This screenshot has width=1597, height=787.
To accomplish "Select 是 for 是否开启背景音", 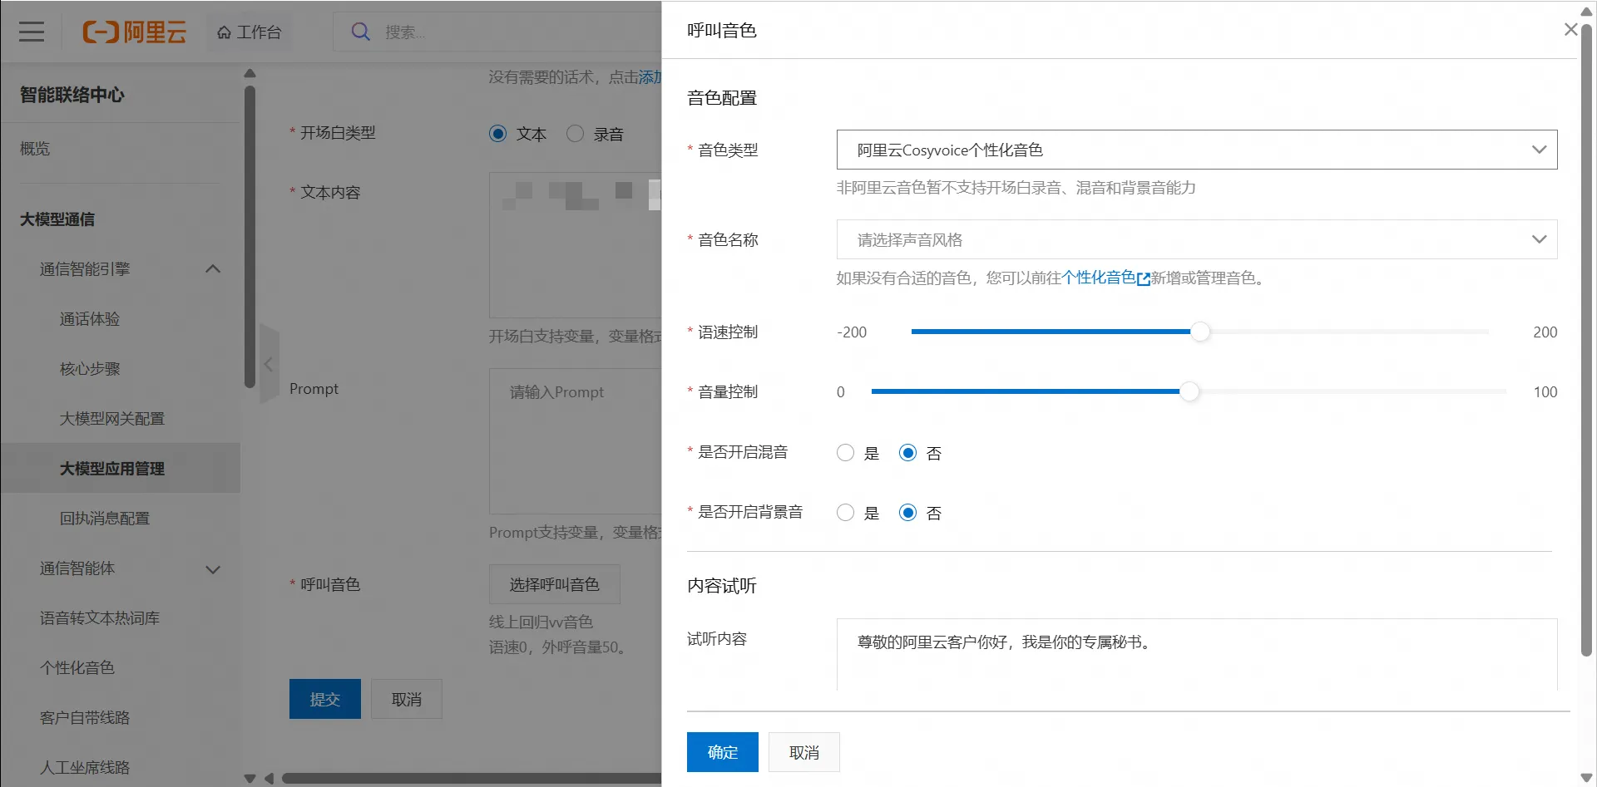I will point(845,513).
